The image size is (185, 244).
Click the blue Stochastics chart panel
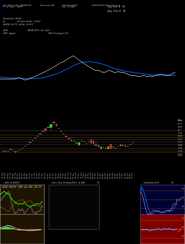coord(162,200)
